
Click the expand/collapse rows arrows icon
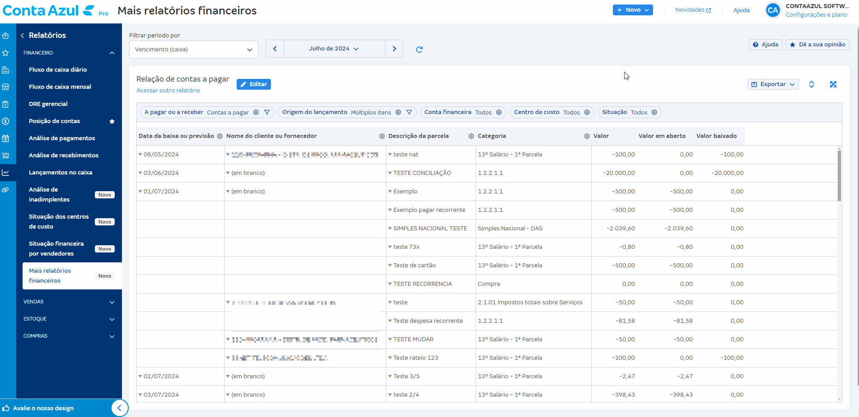coord(811,84)
